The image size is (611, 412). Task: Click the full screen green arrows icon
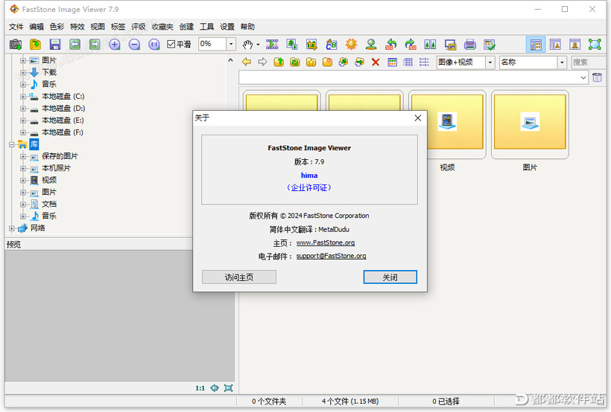(x=595, y=45)
